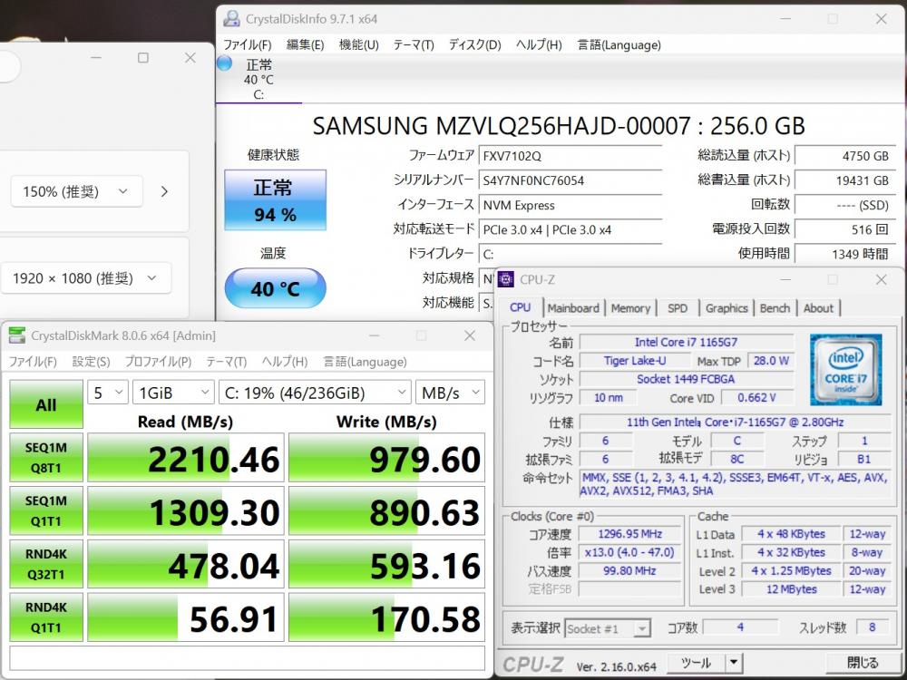
Task: Run the RND4K Q32T1 benchmark
Action: [x=46, y=564]
